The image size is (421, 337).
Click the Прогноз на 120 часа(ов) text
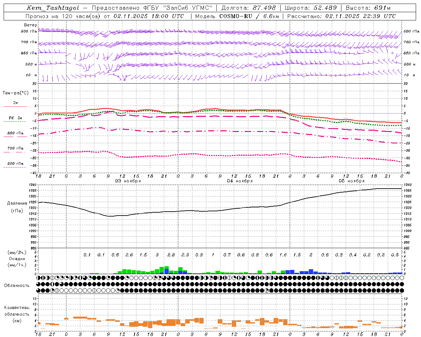tap(63, 16)
